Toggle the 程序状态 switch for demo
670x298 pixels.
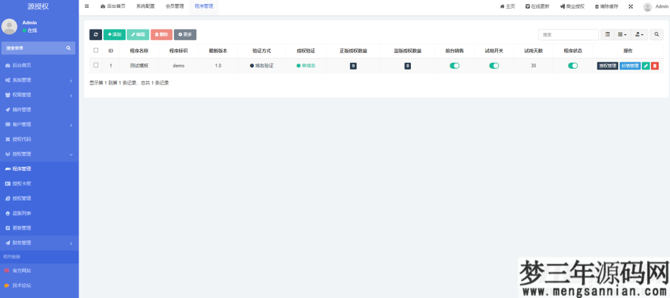pos(573,66)
